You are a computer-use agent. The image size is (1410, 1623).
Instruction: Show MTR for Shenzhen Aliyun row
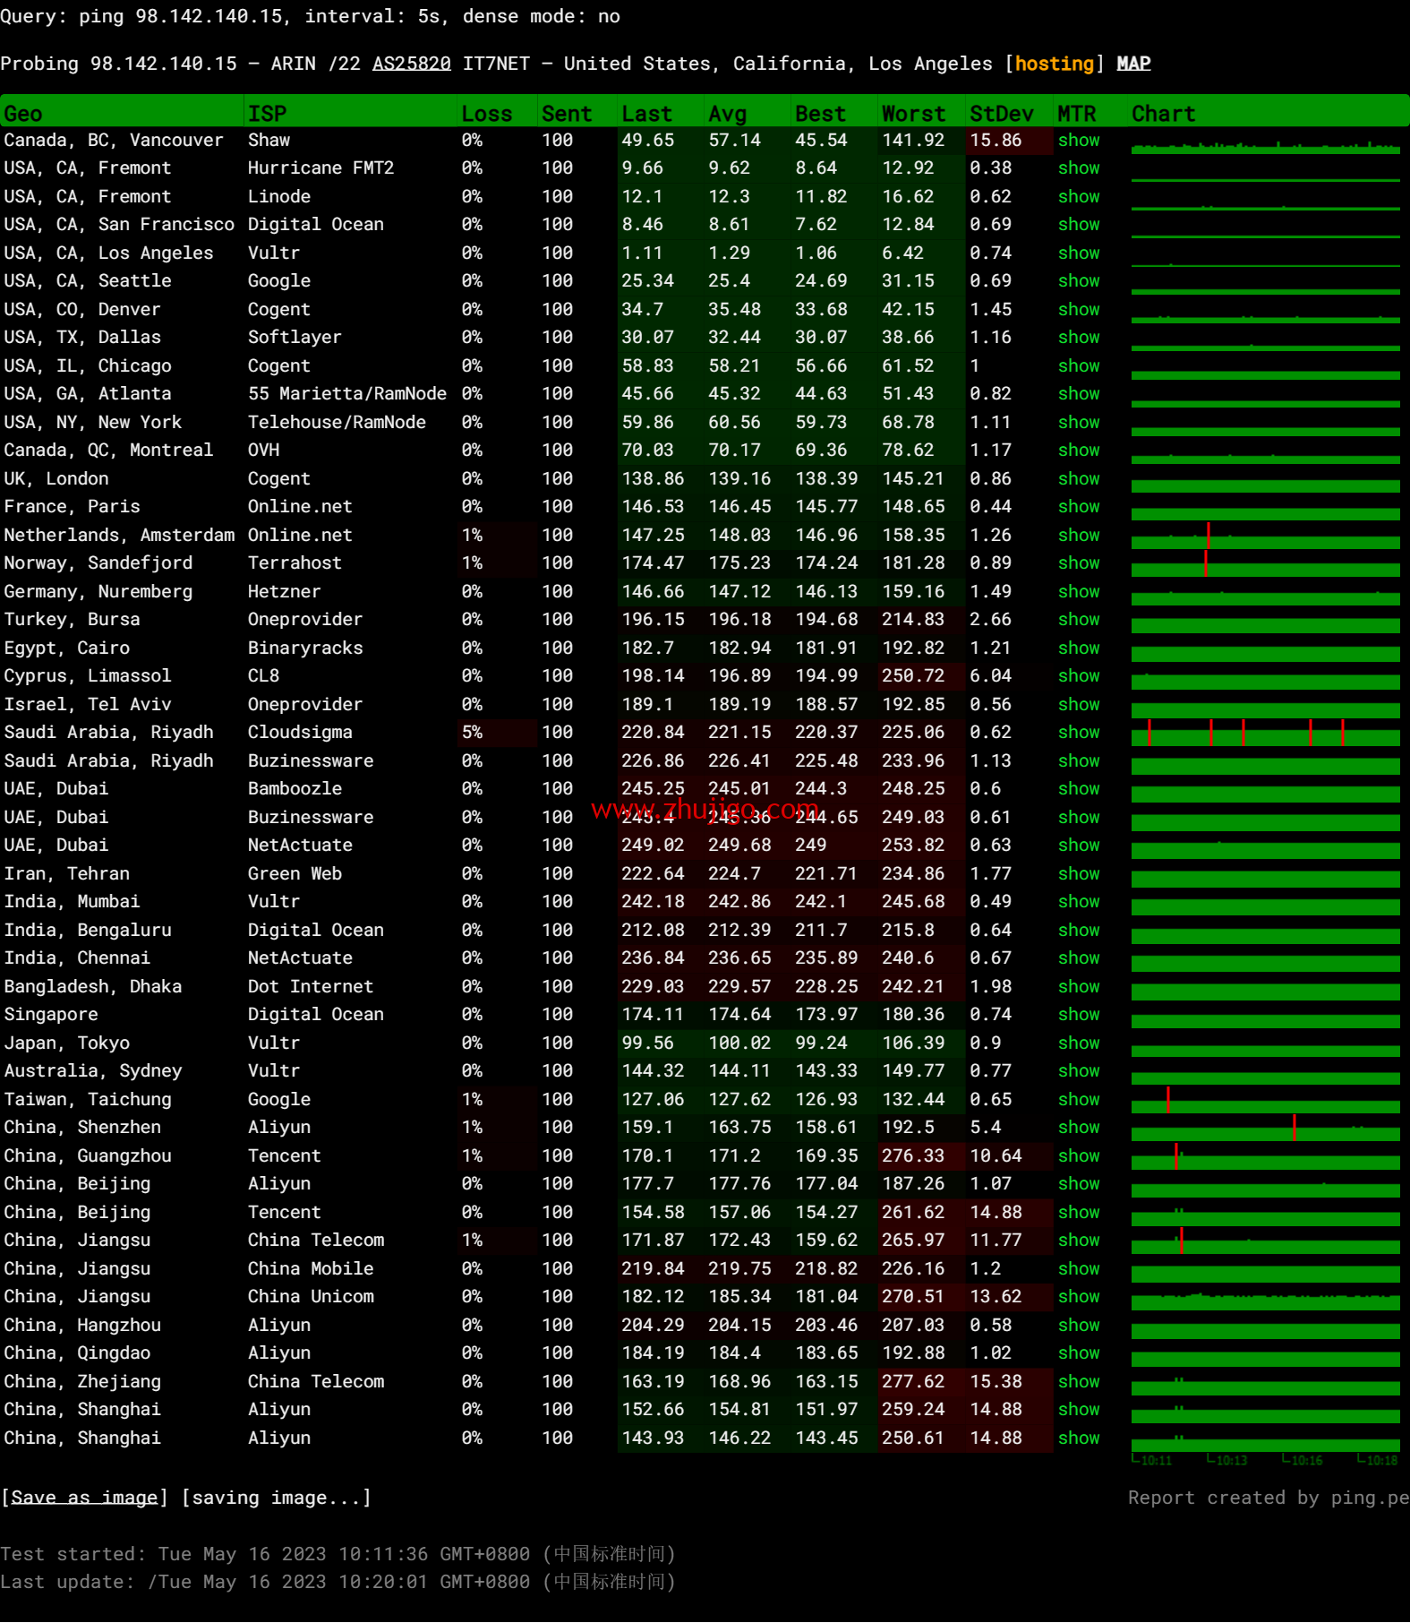[1079, 1128]
